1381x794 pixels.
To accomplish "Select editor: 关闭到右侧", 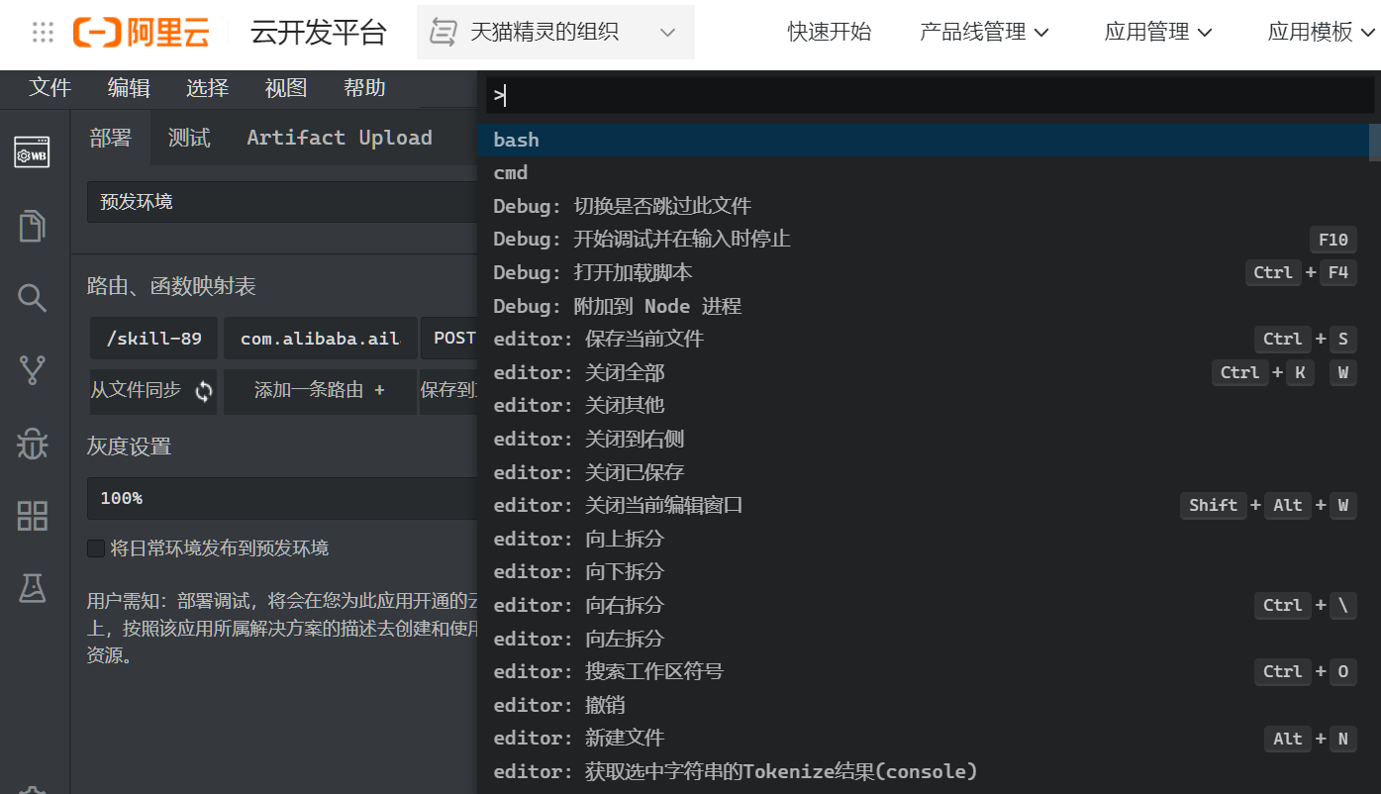I will [x=923, y=440].
